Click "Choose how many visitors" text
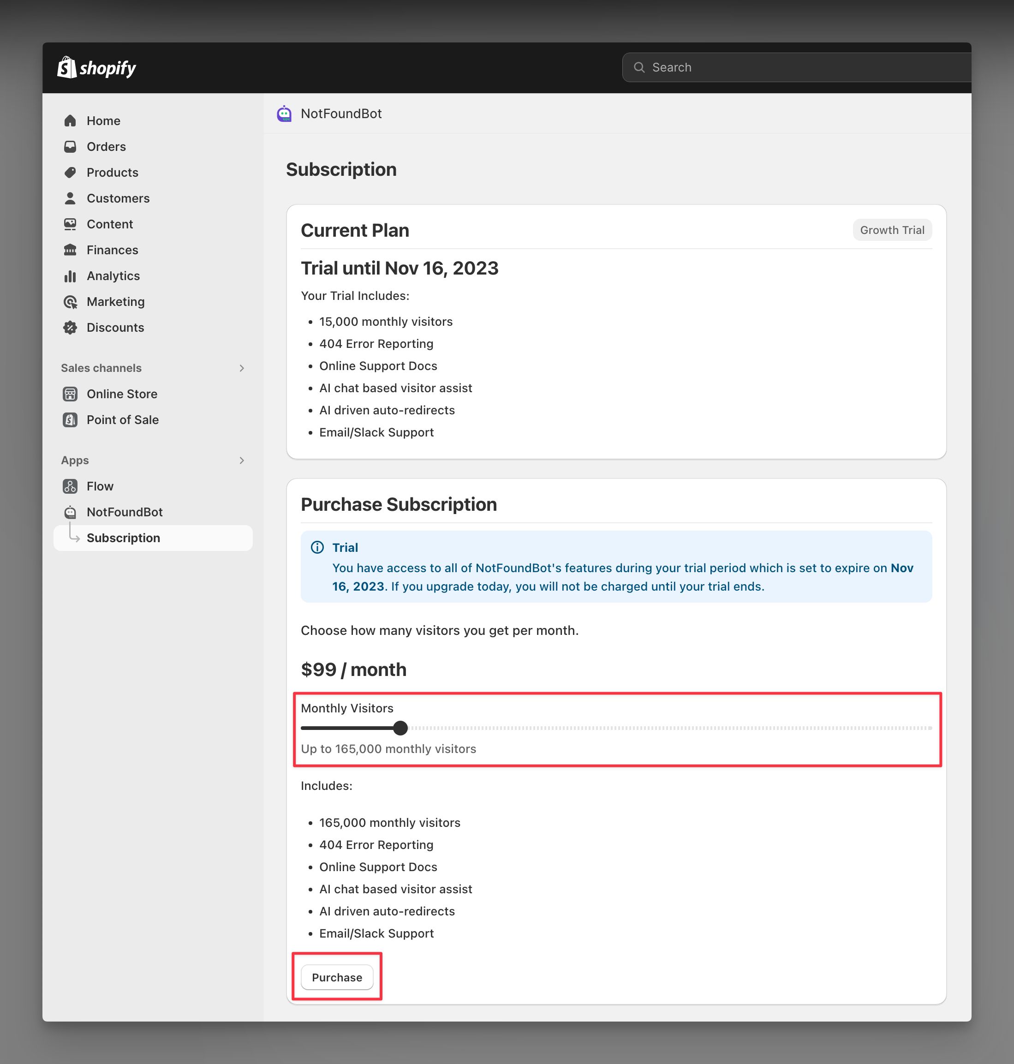 point(440,630)
